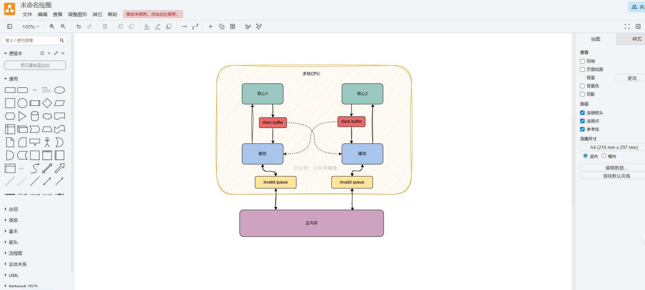Open the fill color tool

(147, 26)
